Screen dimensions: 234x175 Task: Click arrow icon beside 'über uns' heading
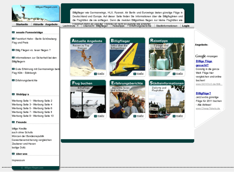coord(13,153)
